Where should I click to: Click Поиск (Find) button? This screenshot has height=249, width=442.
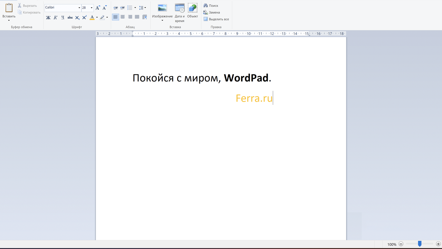pos(211,6)
